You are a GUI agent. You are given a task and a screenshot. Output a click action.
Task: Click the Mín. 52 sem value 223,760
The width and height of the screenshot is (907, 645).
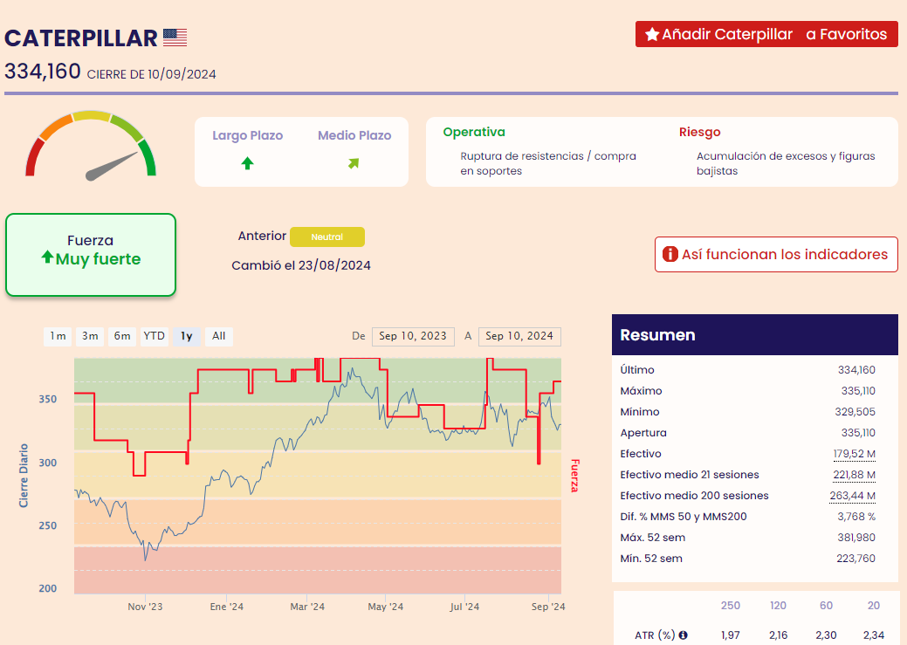856,559
